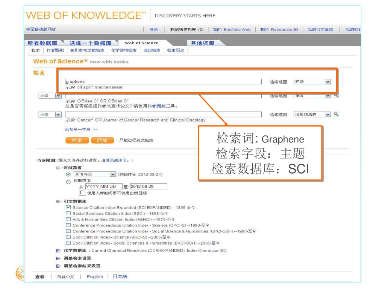
Task: Click the 作者甄别 tool link in hint text
Action: 156,106
